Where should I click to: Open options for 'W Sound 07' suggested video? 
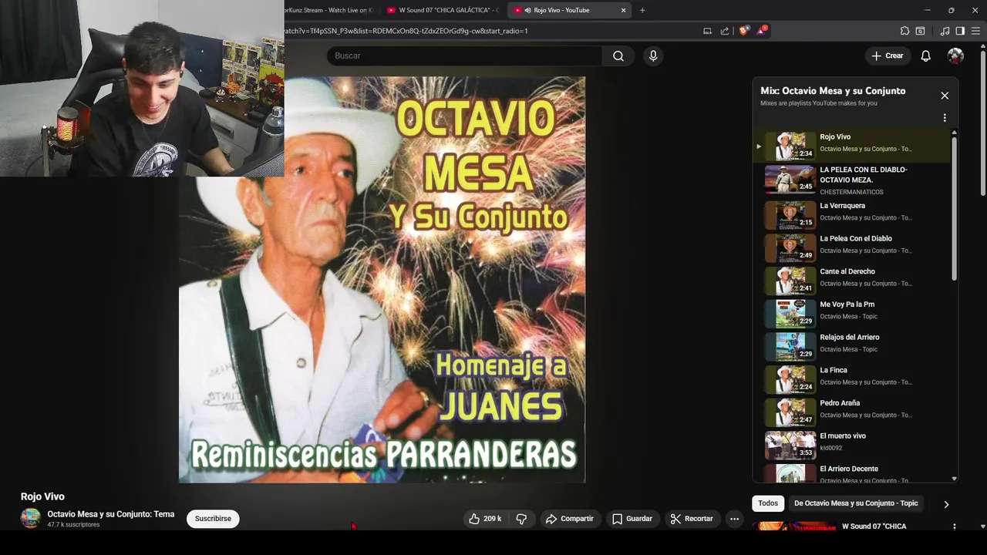[x=954, y=526]
